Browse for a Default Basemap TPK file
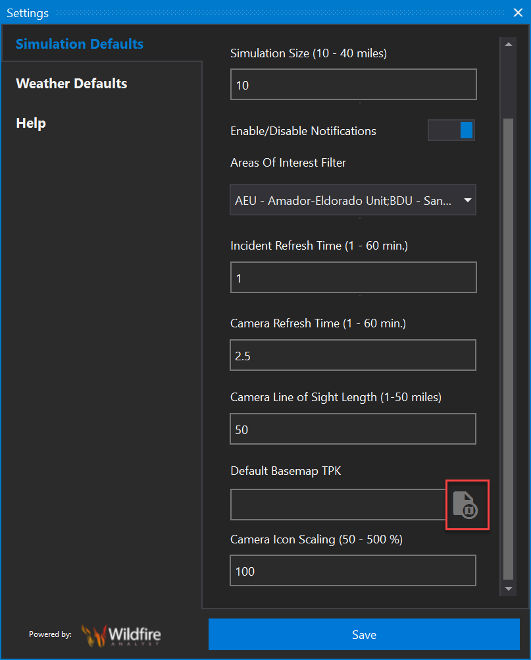This screenshot has height=660, width=531. point(467,505)
